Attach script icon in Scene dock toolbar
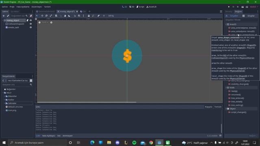This screenshot has width=260, height=146. (x=31, y=16)
